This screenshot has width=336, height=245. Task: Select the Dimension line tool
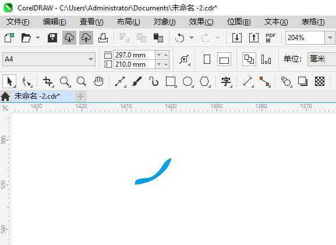[x=247, y=81]
